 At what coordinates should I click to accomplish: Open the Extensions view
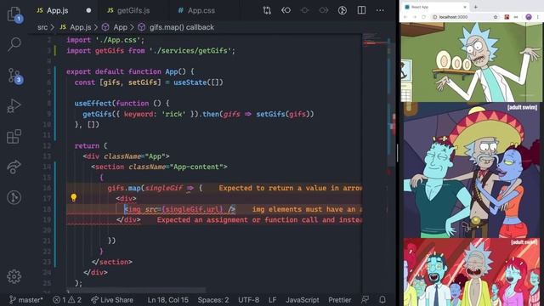coord(14,136)
